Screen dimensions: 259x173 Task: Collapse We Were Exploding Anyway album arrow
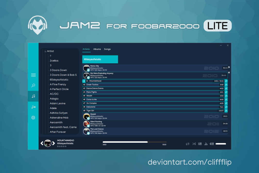[87, 76]
